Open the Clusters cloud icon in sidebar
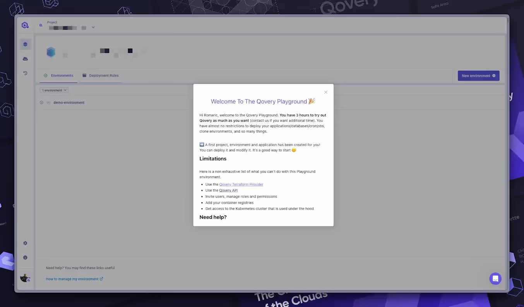 [25, 59]
